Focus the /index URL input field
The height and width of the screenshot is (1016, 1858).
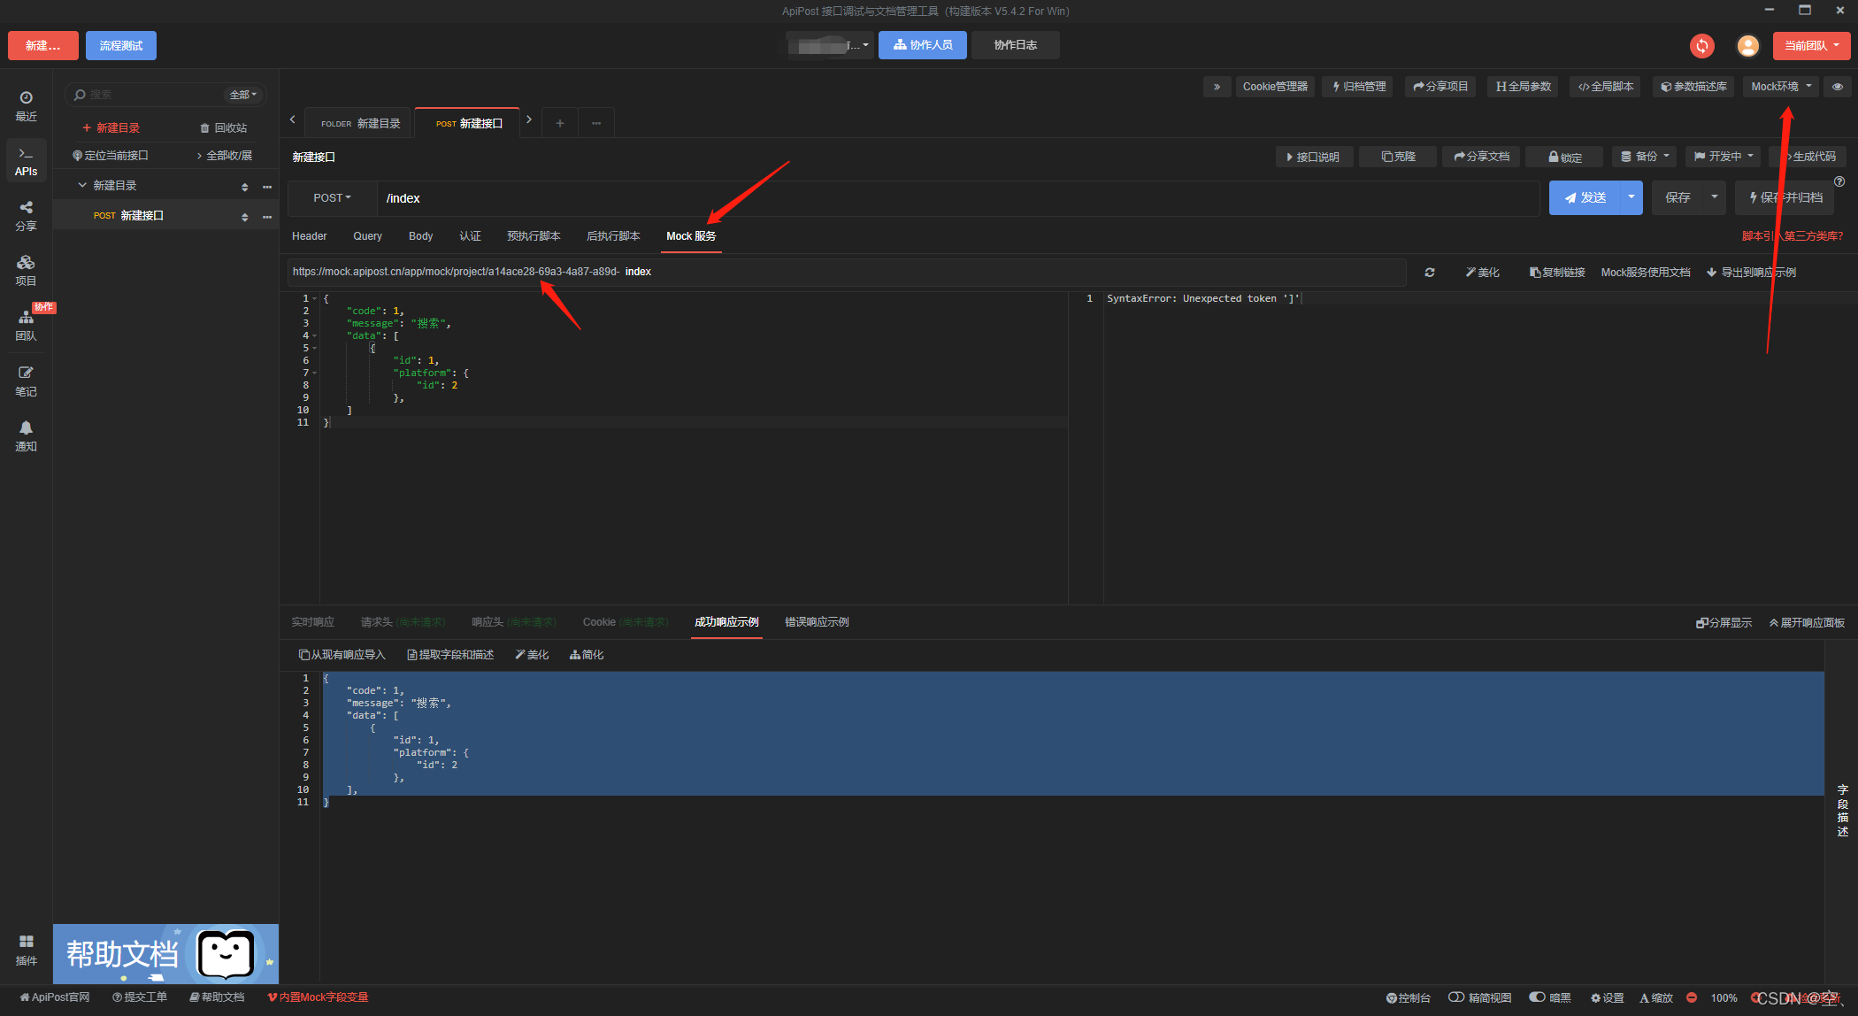[958, 198]
